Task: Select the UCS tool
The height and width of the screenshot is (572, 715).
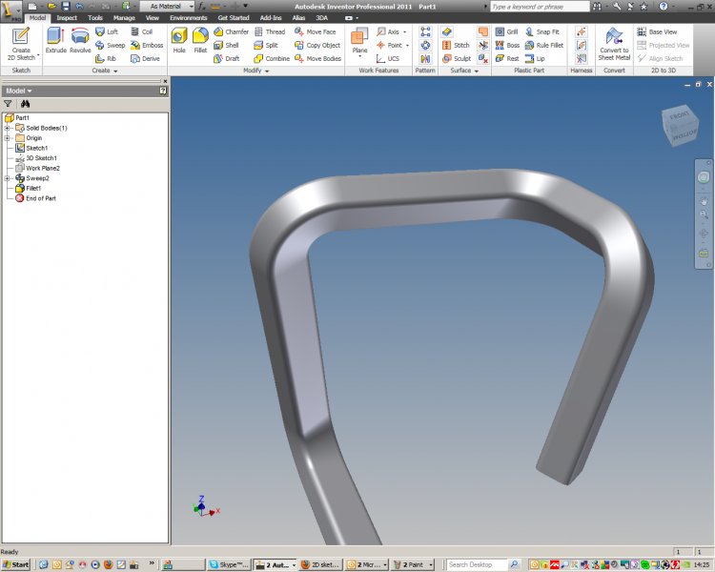Action: click(x=388, y=58)
